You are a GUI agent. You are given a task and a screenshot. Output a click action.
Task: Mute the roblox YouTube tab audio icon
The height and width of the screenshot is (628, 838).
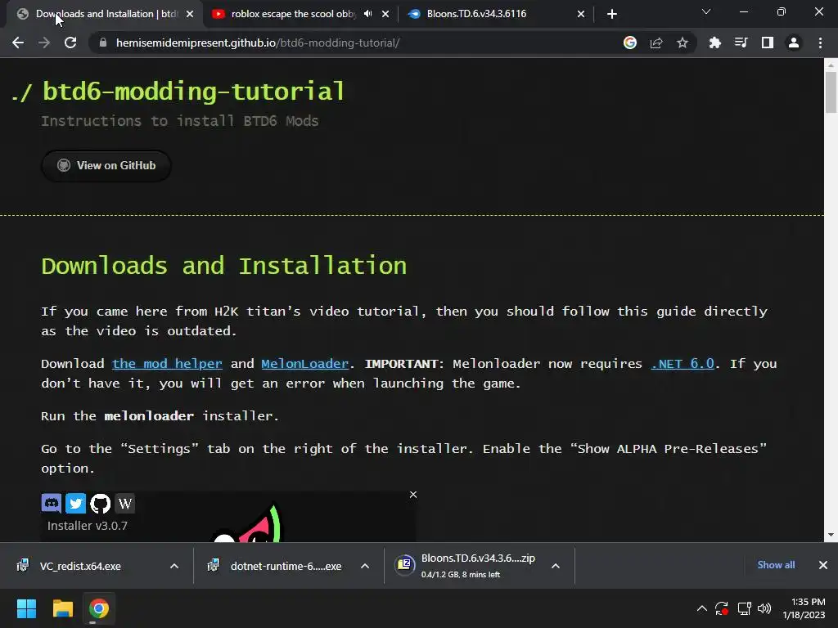click(x=367, y=14)
